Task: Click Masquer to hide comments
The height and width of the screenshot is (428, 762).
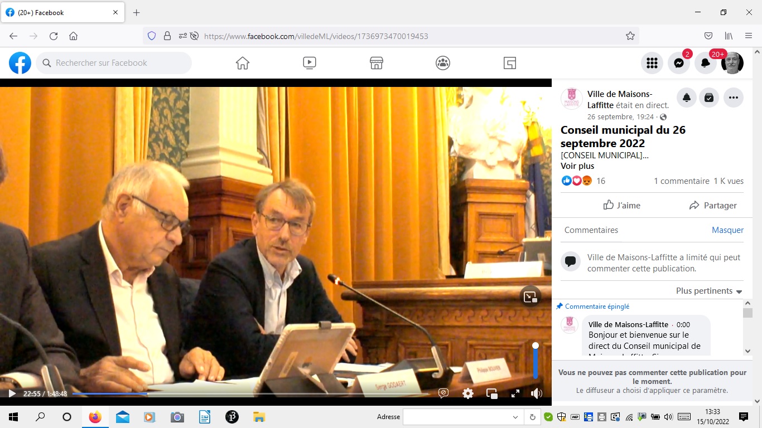Action: click(727, 230)
